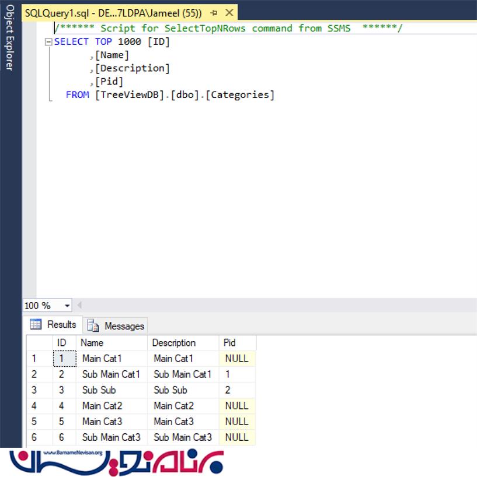The height and width of the screenshot is (477, 477).
Task: Click Name cell 'Sub Main Cat3'
Action: (112, 437)
